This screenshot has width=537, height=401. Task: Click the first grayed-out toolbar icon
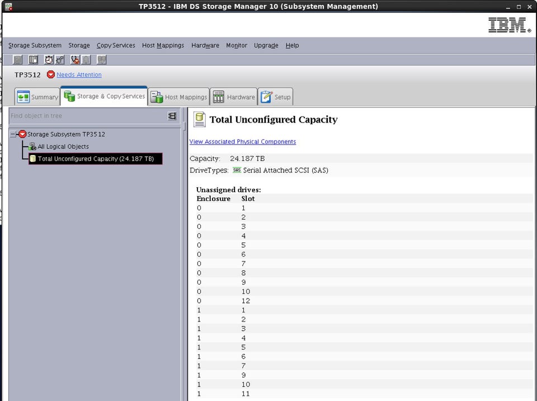18,60
